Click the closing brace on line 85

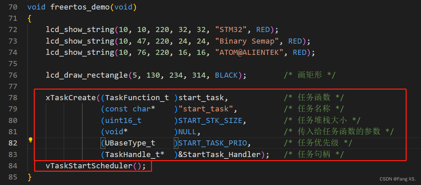[x=30, y=177]
